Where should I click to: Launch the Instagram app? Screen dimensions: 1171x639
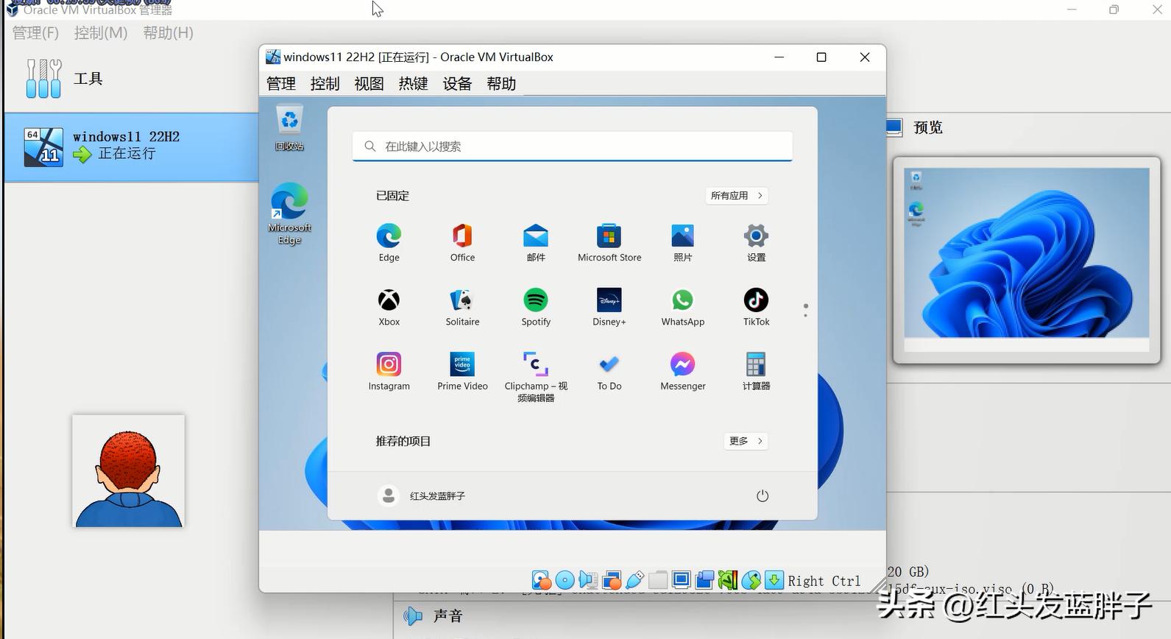pyautogui.click(x=389, y=371)
